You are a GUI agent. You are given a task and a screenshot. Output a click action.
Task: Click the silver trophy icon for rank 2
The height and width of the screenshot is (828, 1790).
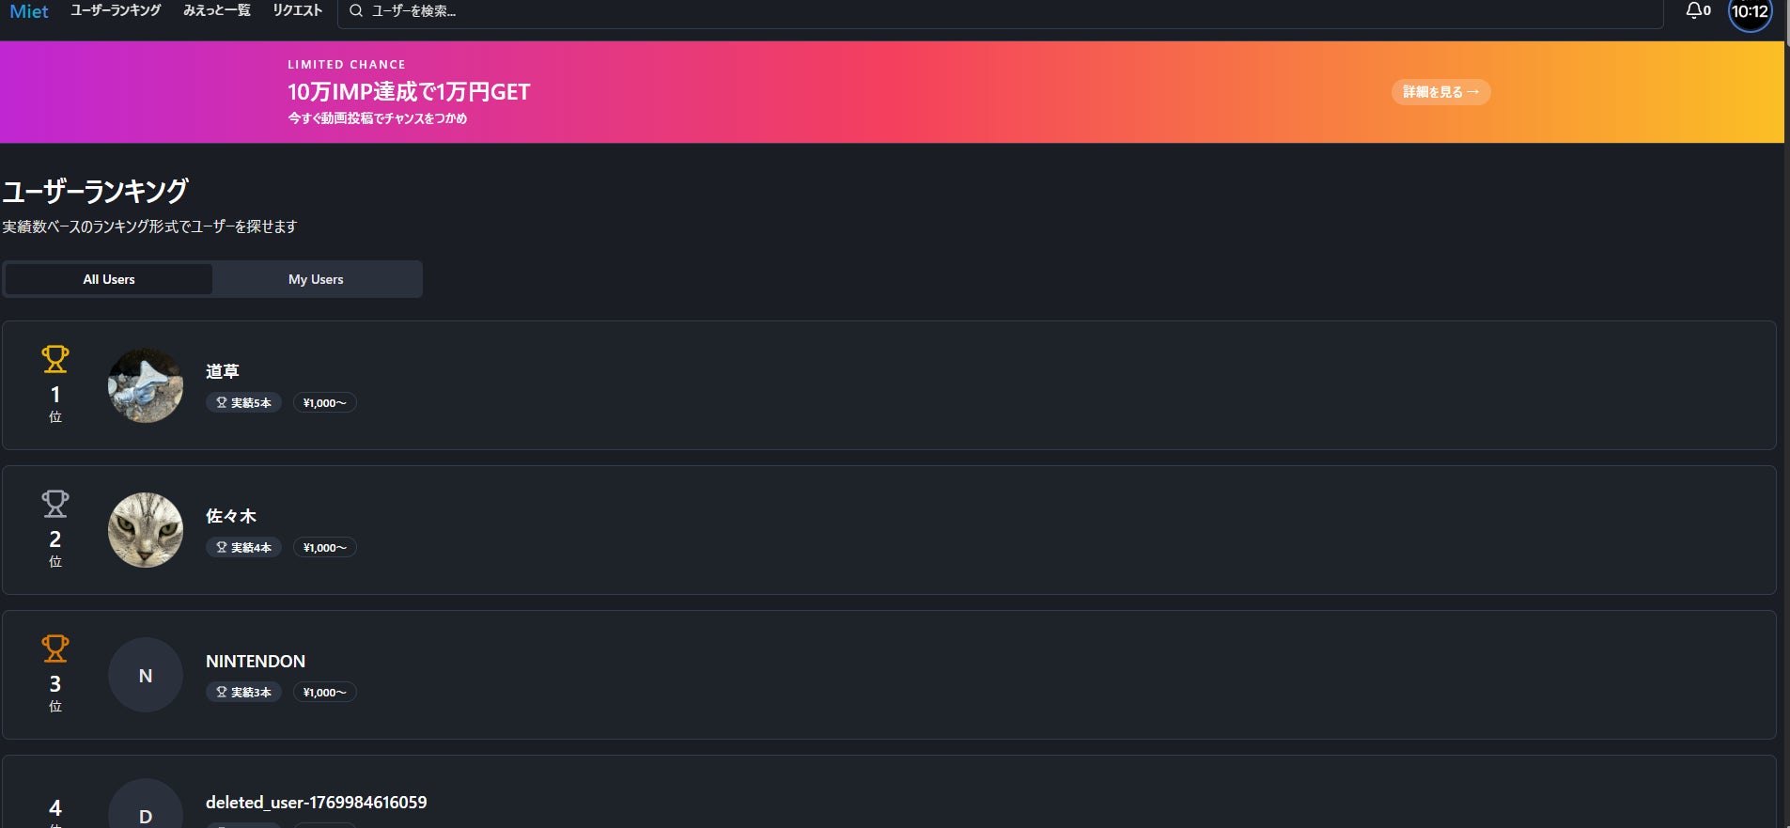[55, 504]
